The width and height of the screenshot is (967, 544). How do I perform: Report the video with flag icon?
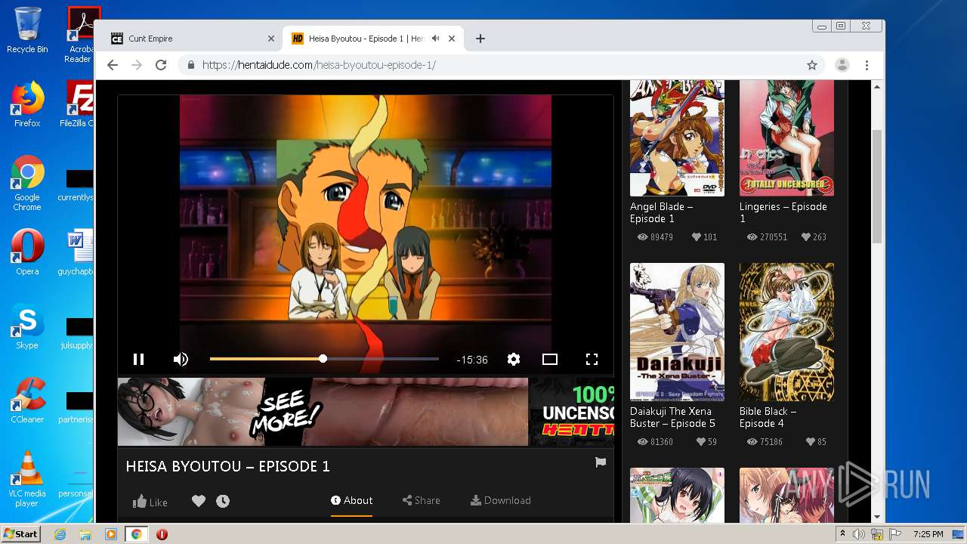point(601,462)
